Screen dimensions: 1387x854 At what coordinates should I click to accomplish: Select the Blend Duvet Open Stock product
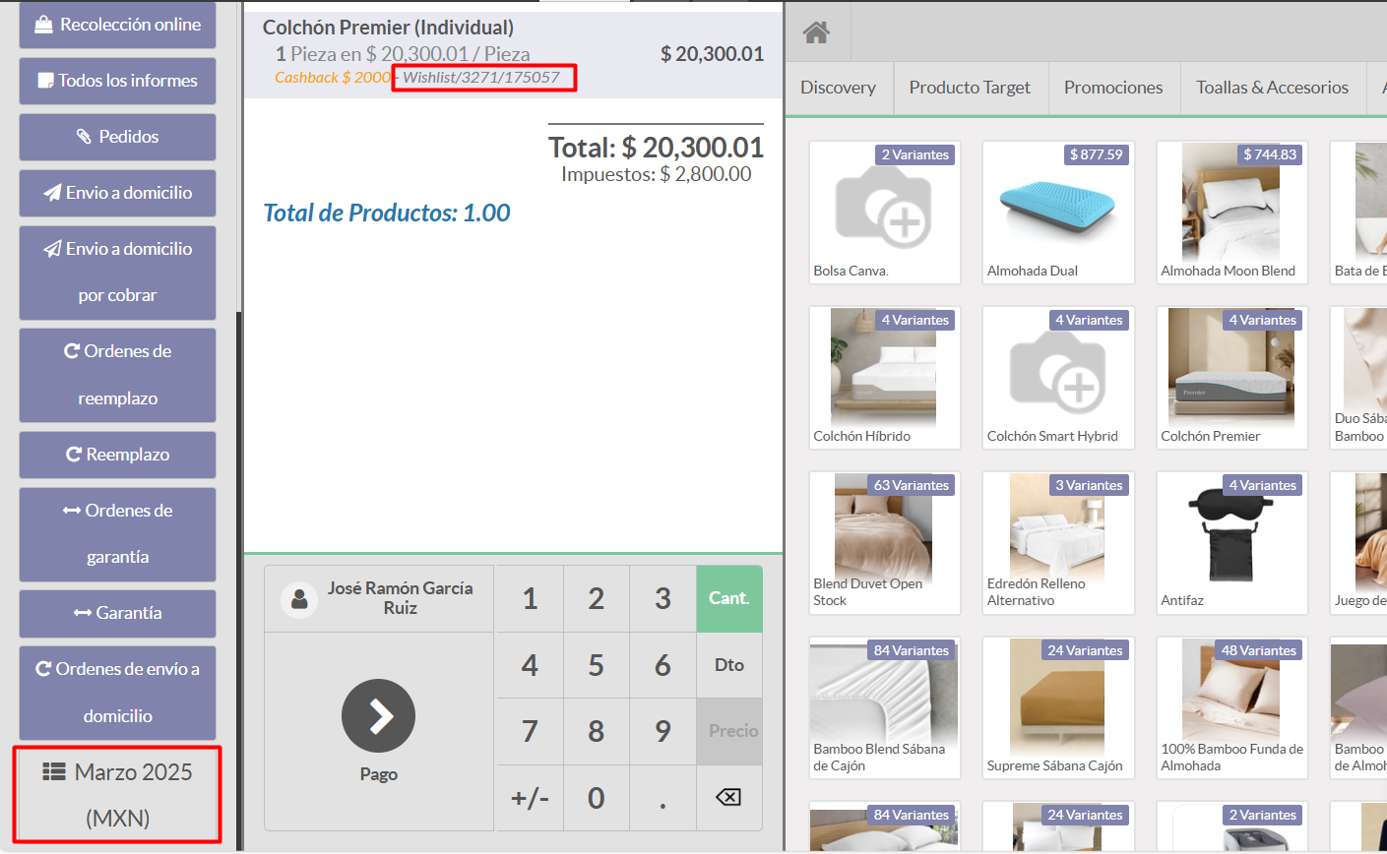click(x=884, y=543)
